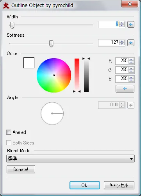
Task: Confirm with the OK button
Action: click(x=85, y=185)
